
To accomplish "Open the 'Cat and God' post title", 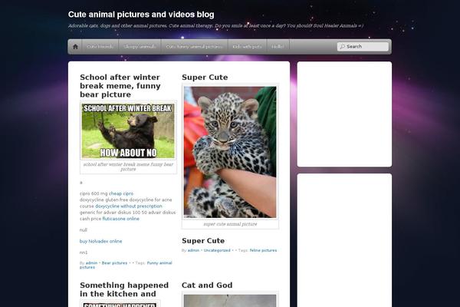I will (x=207, y=286).
